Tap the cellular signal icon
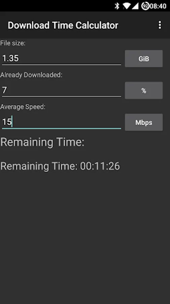 [135, 6]
